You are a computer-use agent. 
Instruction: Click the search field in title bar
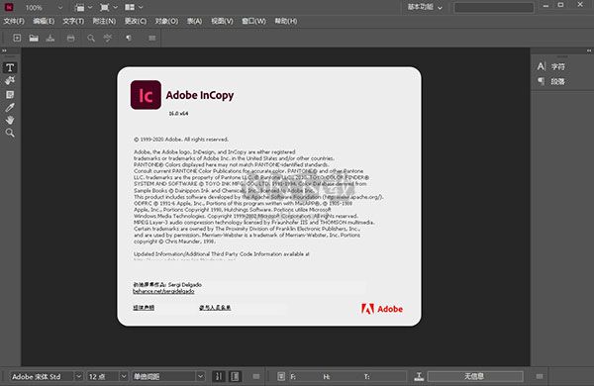tap(494, 7)
